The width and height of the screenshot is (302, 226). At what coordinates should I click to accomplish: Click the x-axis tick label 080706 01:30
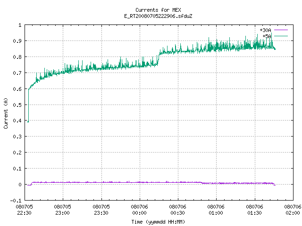[x=254, y=210]
